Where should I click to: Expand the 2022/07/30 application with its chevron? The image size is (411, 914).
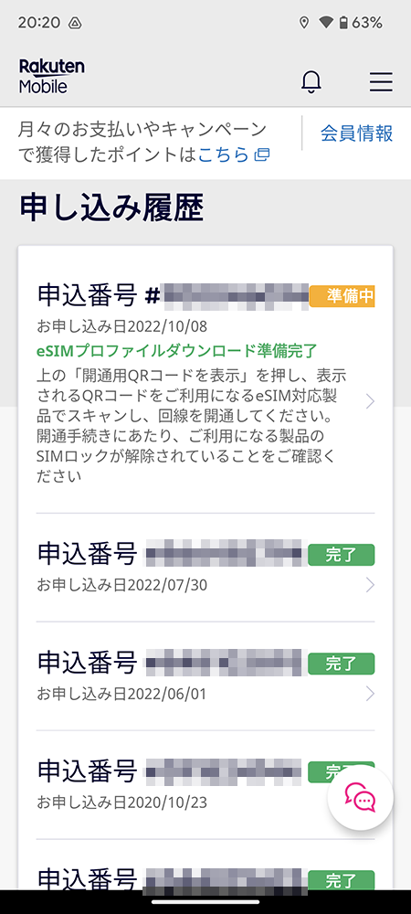pos(370,585)
